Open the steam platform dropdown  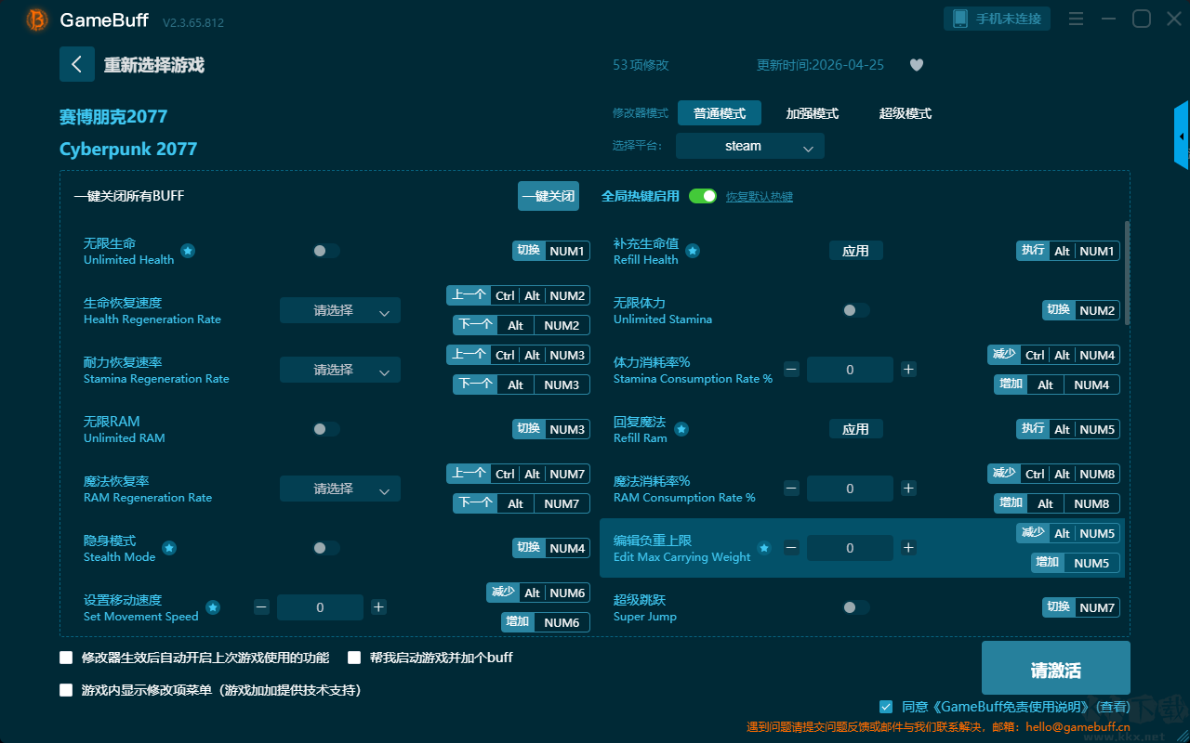(750, 146)
